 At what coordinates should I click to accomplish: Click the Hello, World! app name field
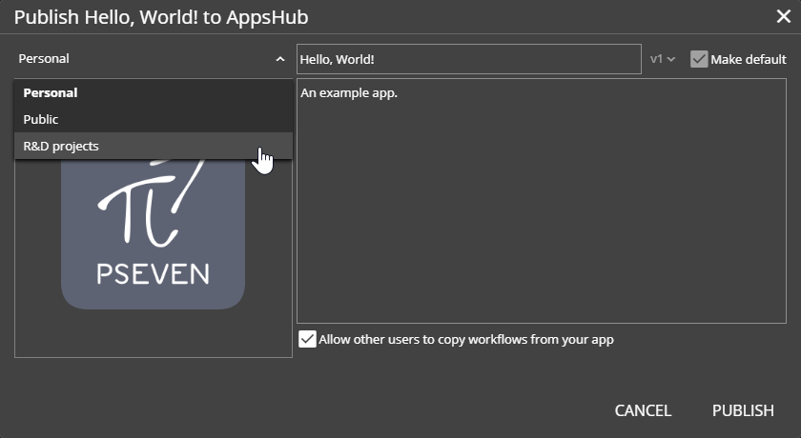point(468,59)
